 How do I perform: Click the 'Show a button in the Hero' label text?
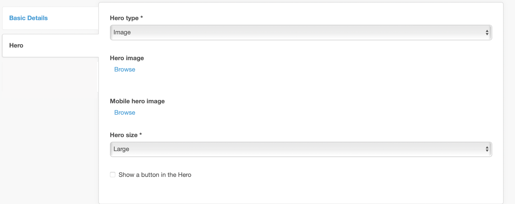tap(155, 175)
